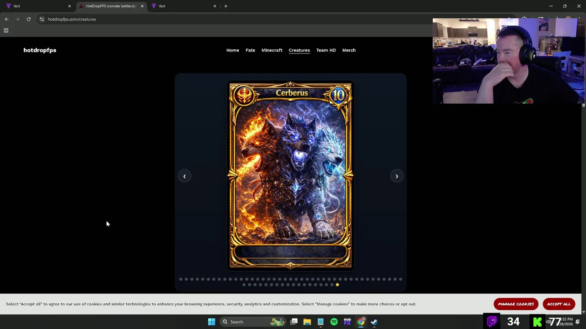Screen dimensions: 586x329
Task: Click the hotdropfps site logo
Action: tap(40, 50)
